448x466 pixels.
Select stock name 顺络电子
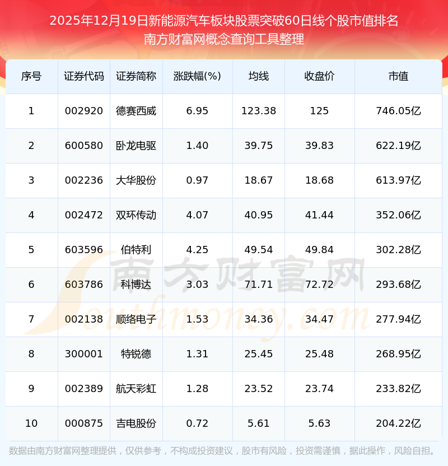tap(136, 319)
